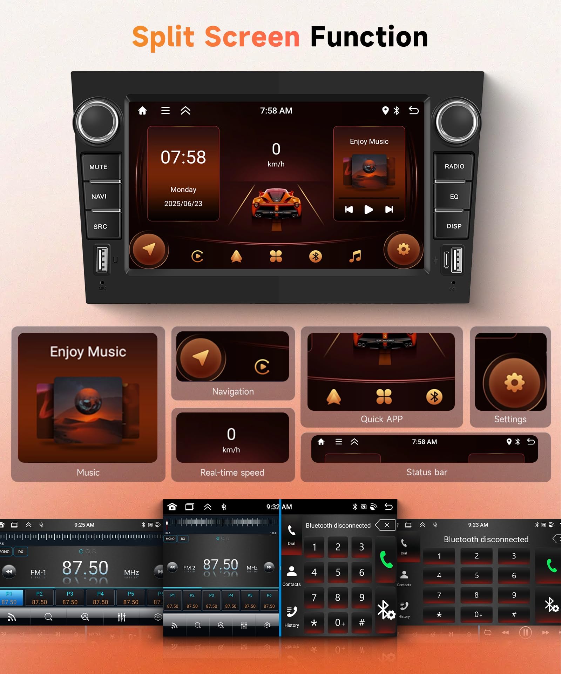
Task: Click the Enjoy Music progress bar on main screen
Action: (x=369, y=198)
